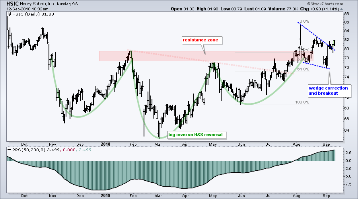Select the Last 81.89 value
The height and width of the screenshot is (199, 358).
(x=255, y=9)
